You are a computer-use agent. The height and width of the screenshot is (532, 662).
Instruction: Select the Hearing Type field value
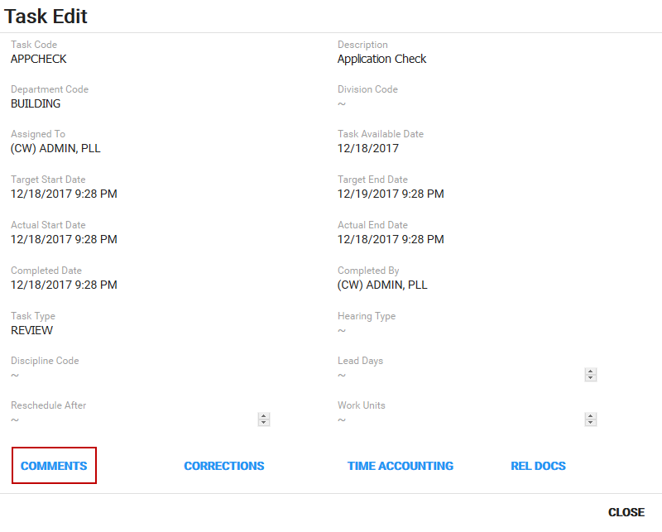coord(342,331)
